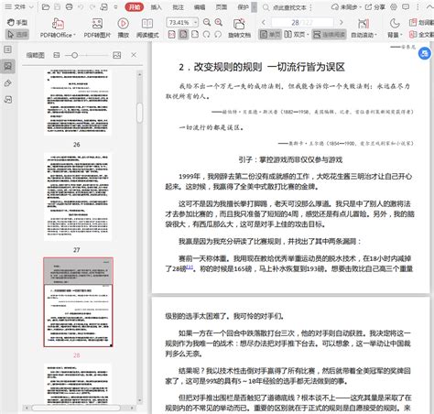
Task: Enable 单页 single page view
Action: click(270, 35)
